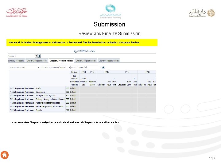
Task: Click the FY14 column header
Action: pos(84,72)
